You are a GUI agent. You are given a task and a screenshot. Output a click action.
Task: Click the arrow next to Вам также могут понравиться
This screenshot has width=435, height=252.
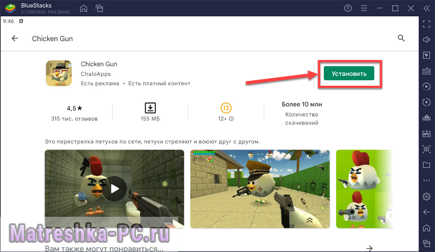click(x=369, y=248)
